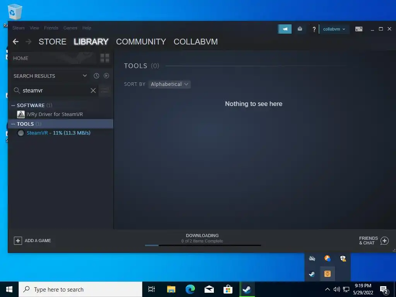Open the Steam menu

[x=19, y=28]
